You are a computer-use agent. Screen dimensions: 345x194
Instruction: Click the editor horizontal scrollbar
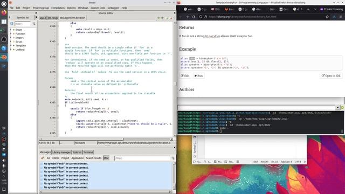click(x=106, y=139)
